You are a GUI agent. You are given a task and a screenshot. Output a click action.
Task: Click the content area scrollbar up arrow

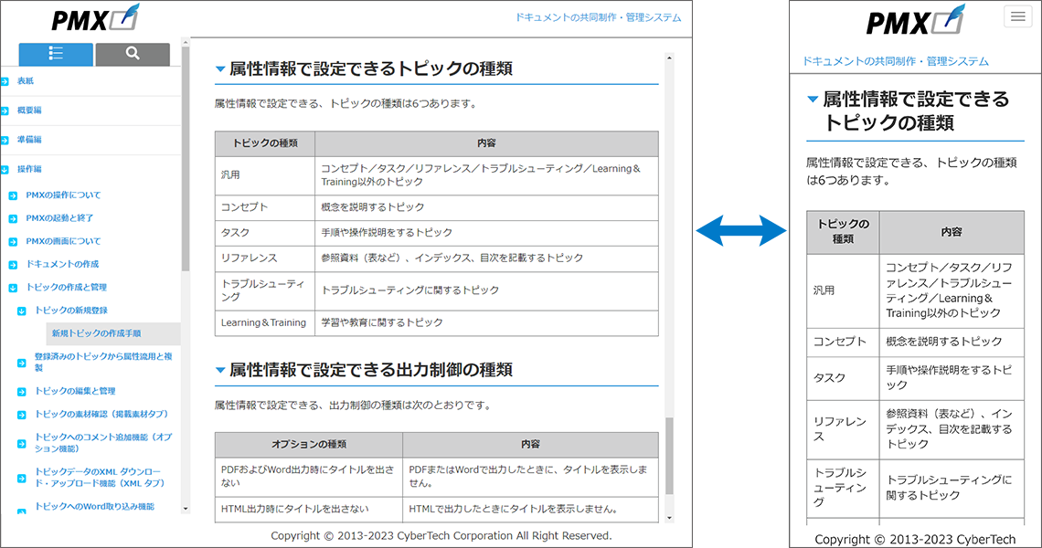pos(669,58)
